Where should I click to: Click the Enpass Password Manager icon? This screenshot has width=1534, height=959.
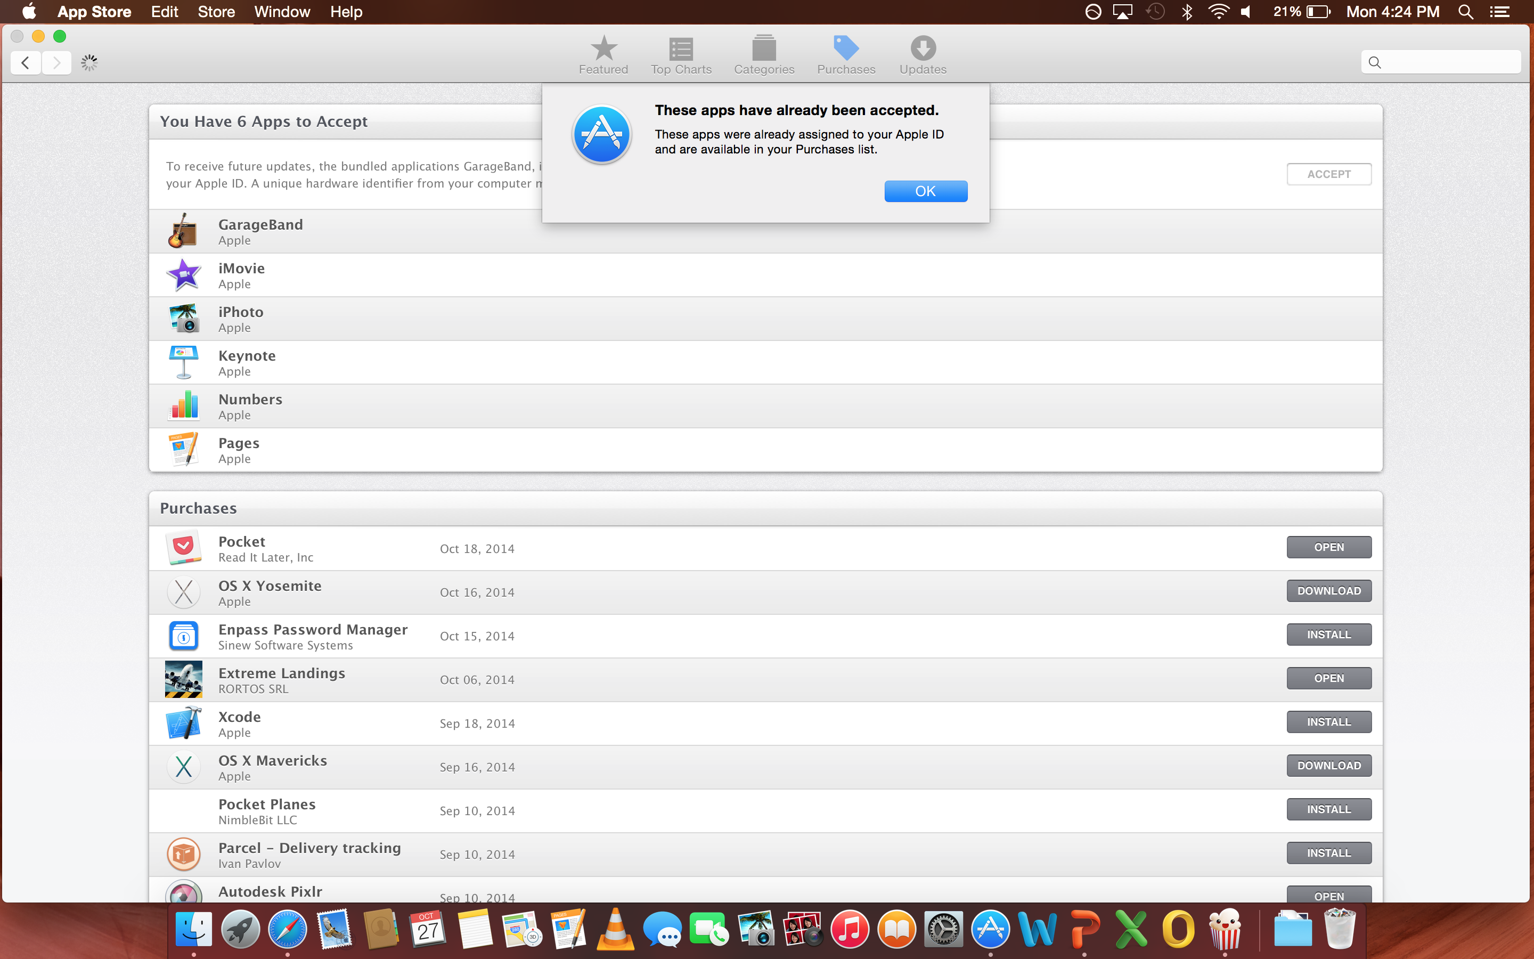183,636
